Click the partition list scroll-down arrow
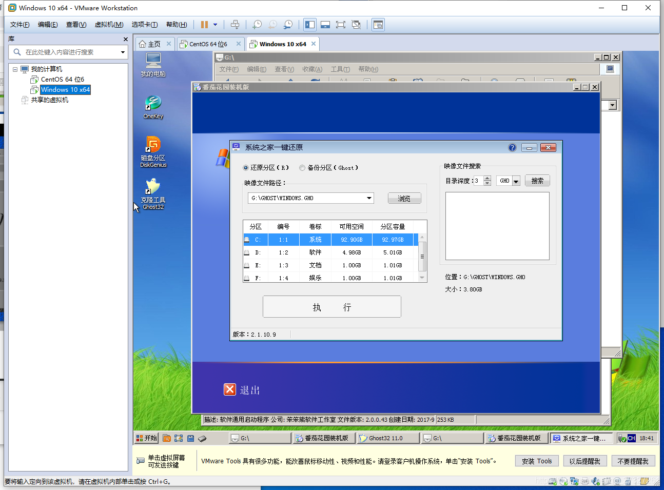 (422, 278)
